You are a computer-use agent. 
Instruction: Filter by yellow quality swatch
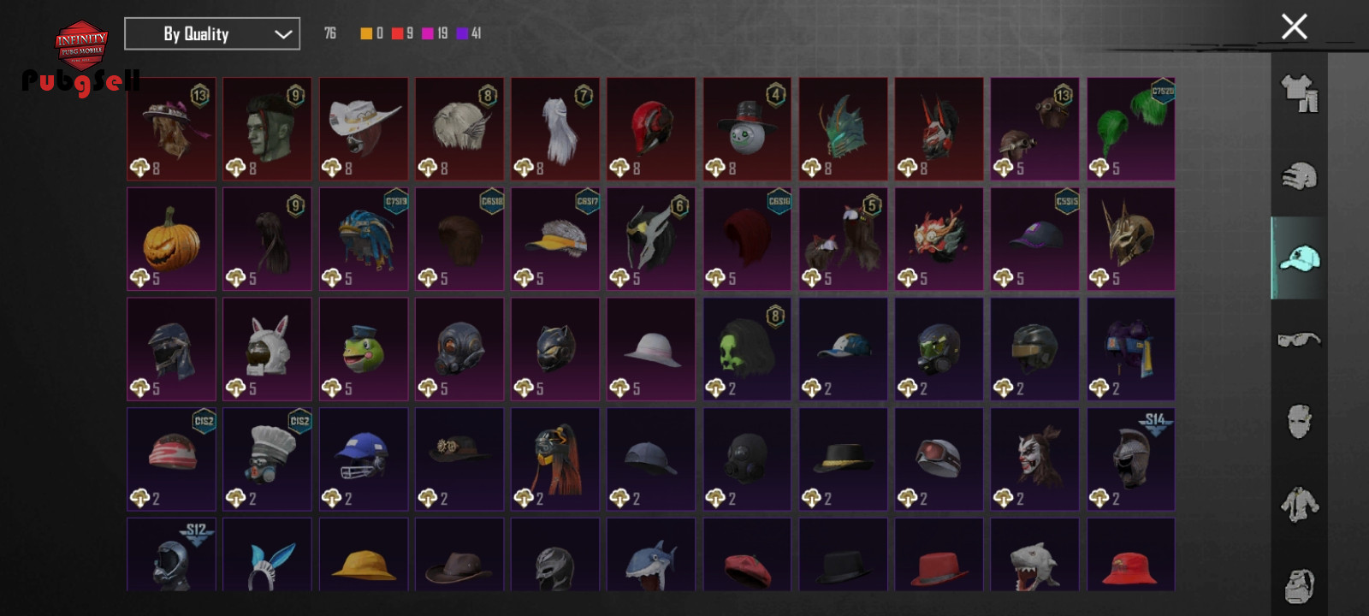tap(366, 33)
